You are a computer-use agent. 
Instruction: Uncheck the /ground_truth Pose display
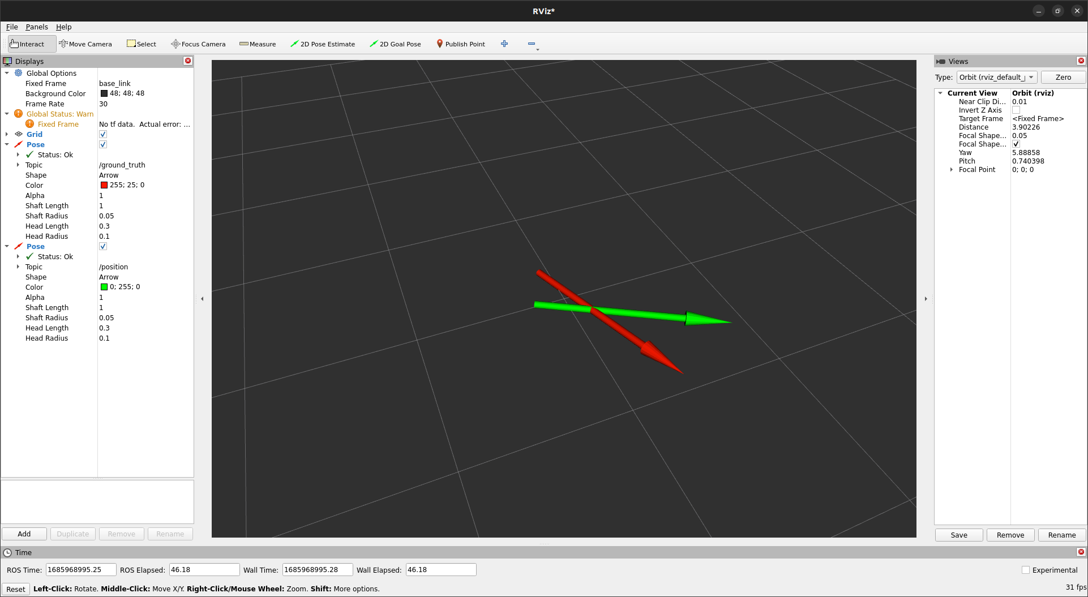click(x=103, y=144)
